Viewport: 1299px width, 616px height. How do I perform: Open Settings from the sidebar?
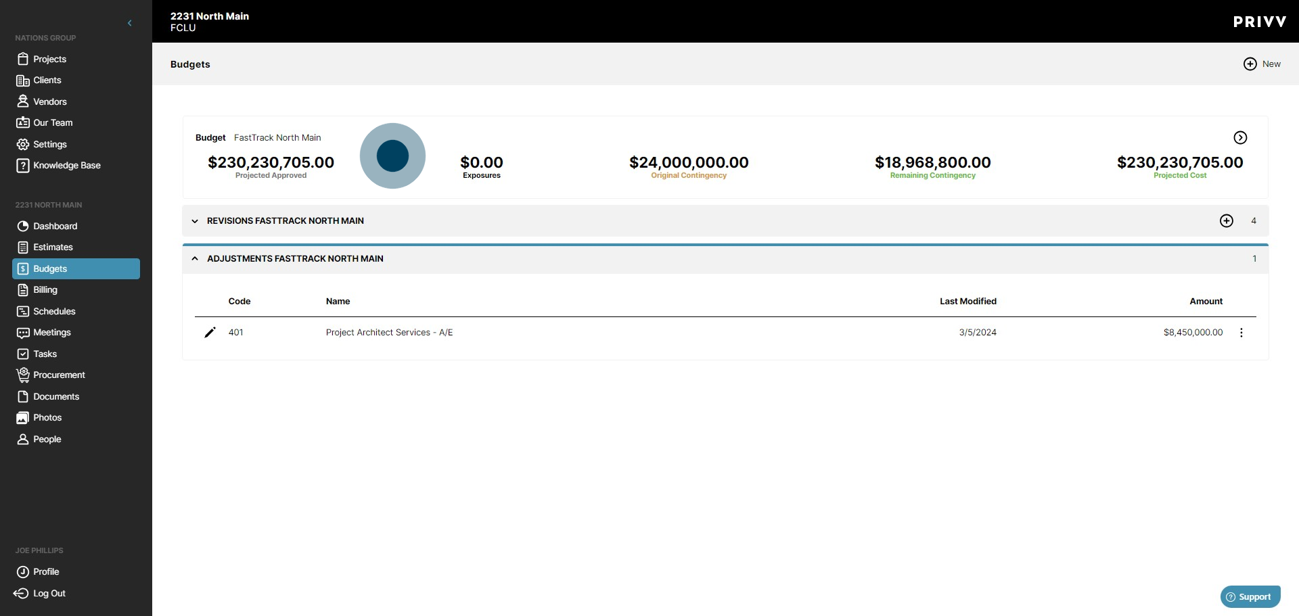pos(49,144)
